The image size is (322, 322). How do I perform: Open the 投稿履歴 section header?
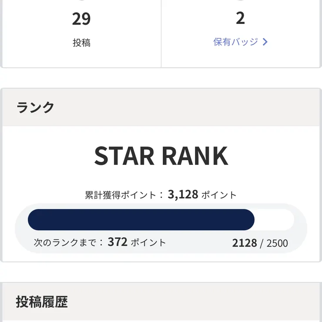click(x=42, y=302)
